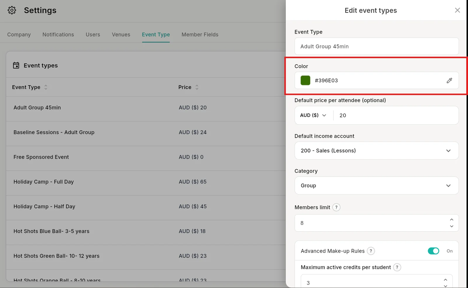Click the Settings gear icon

click(12, 10)
